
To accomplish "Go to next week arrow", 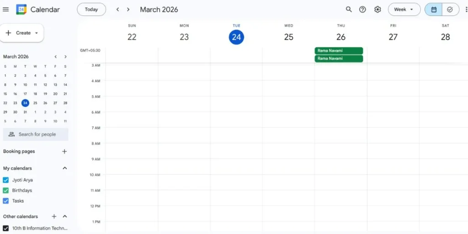I will [x=128, y=10].
